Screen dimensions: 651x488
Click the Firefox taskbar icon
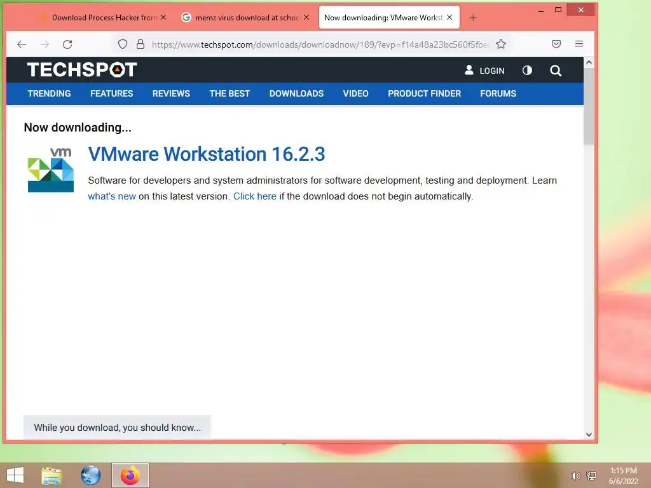click(x=130, y=475)
